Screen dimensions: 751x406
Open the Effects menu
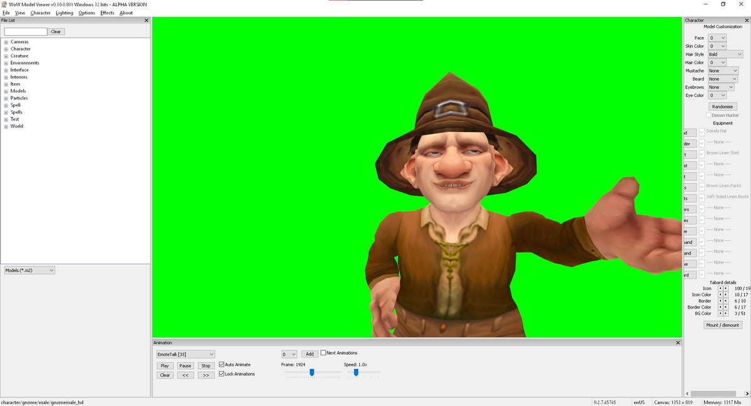point(108,13)
